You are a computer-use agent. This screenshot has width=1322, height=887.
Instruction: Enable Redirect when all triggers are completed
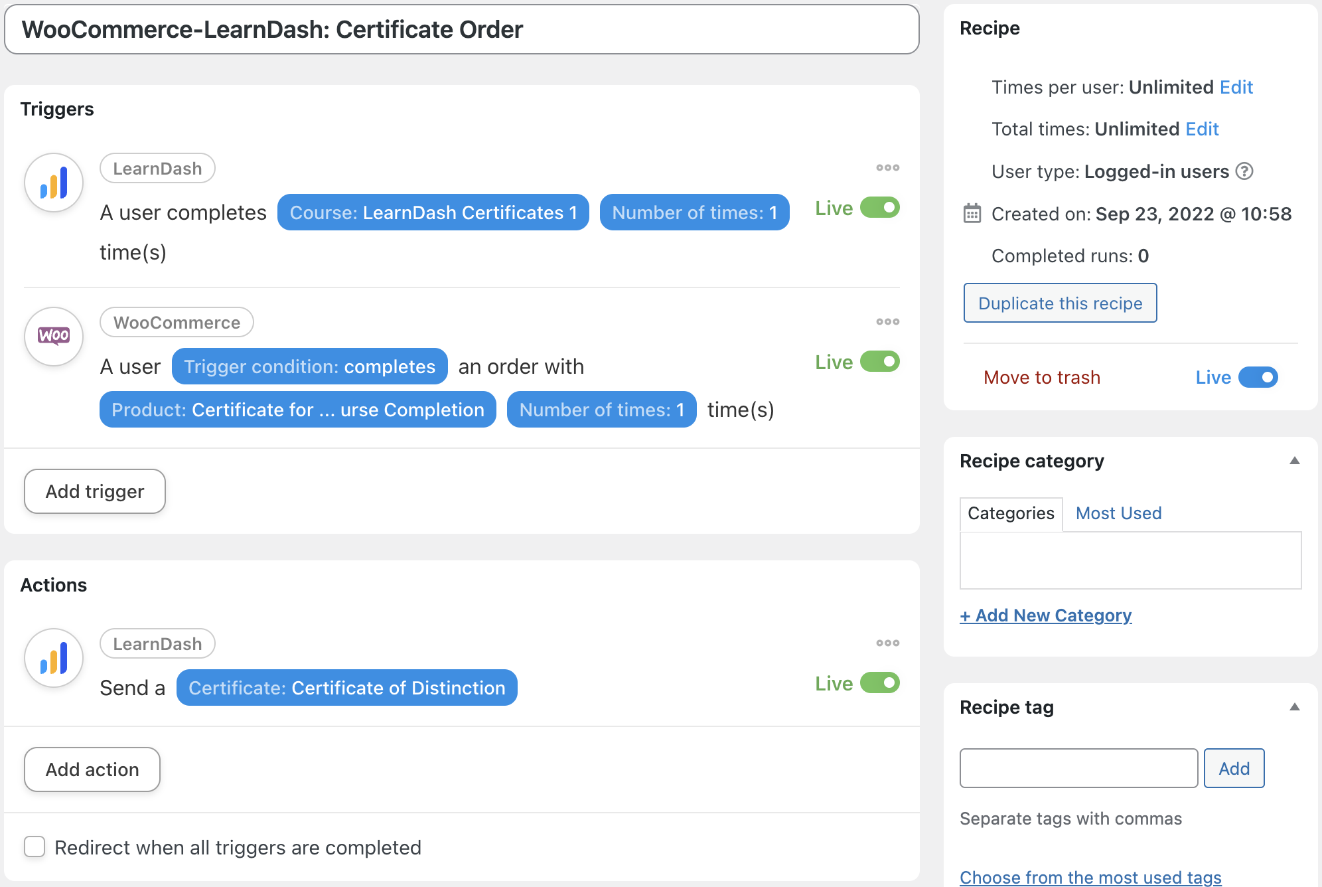coord(35,847)
